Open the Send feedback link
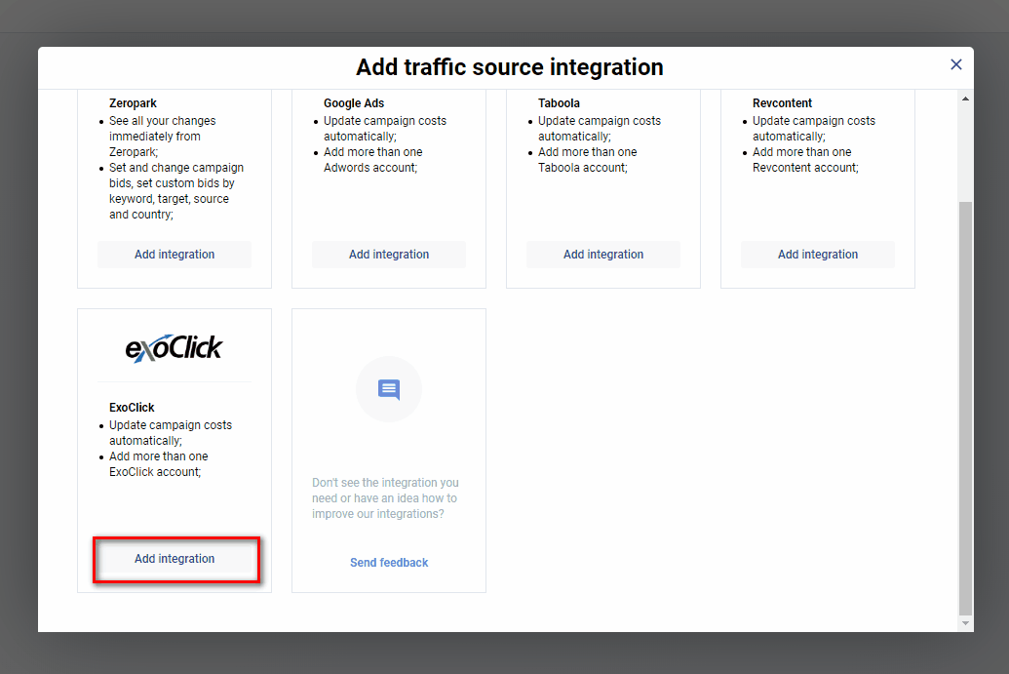 point(389,563)
